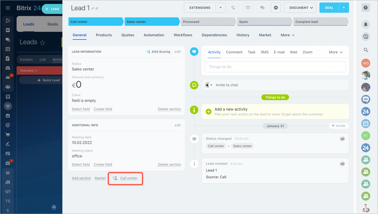Open the notifications bell
378x214 pixels.
(366, 24)
